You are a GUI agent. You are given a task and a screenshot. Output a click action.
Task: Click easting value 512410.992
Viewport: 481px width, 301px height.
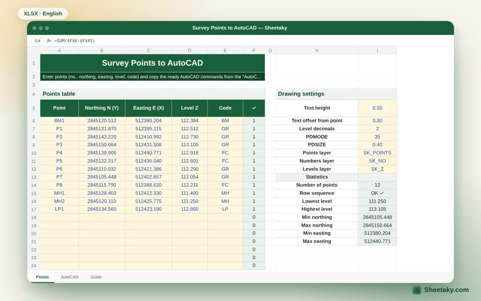click(148, 137)
